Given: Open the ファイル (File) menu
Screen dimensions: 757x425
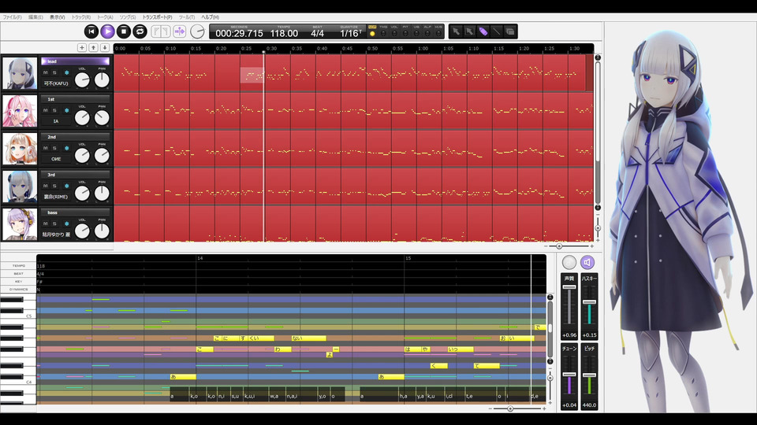Looking at the screenshot, I should (12, 17).
